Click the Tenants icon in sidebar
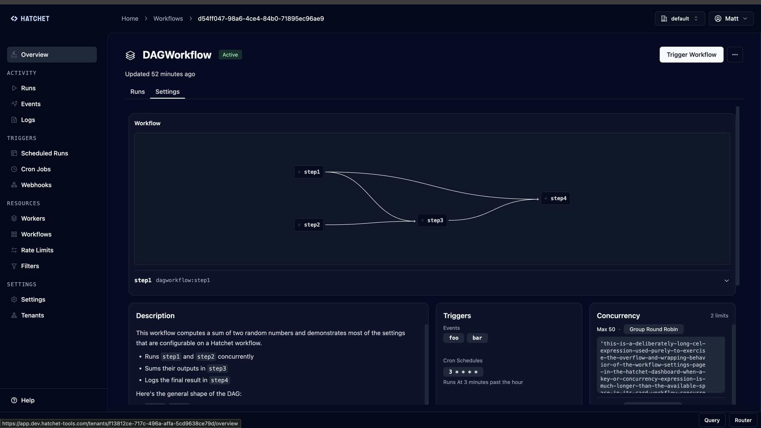The height and width of the screenshot is (428, 761). (x=14, y=315)
